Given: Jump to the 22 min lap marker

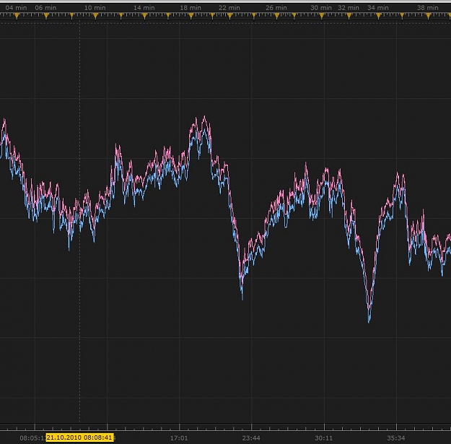Looking at the screenshot, I should tap(229, 16).
